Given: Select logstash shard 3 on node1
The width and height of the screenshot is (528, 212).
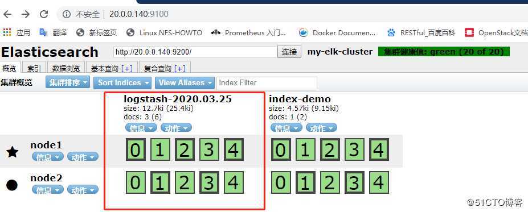Looking at the screenshot, I should (x=209, y=149).
